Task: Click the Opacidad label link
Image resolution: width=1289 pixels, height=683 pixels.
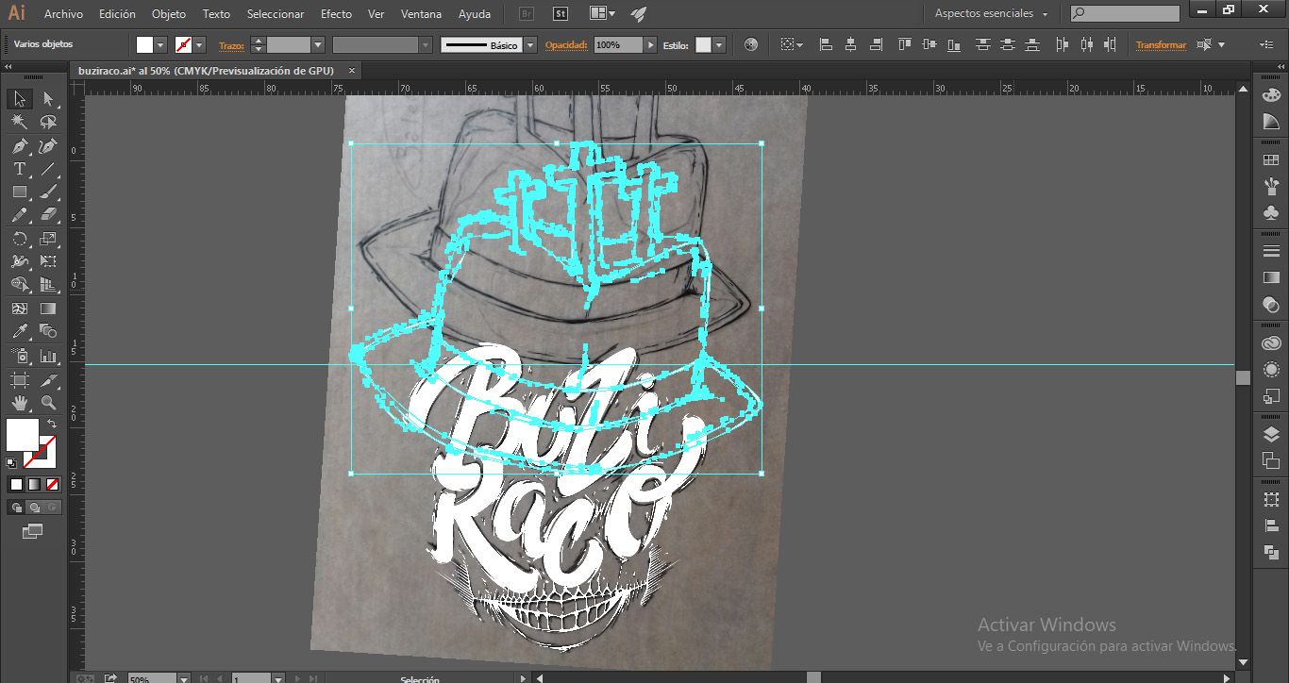Action: (566, 45)
